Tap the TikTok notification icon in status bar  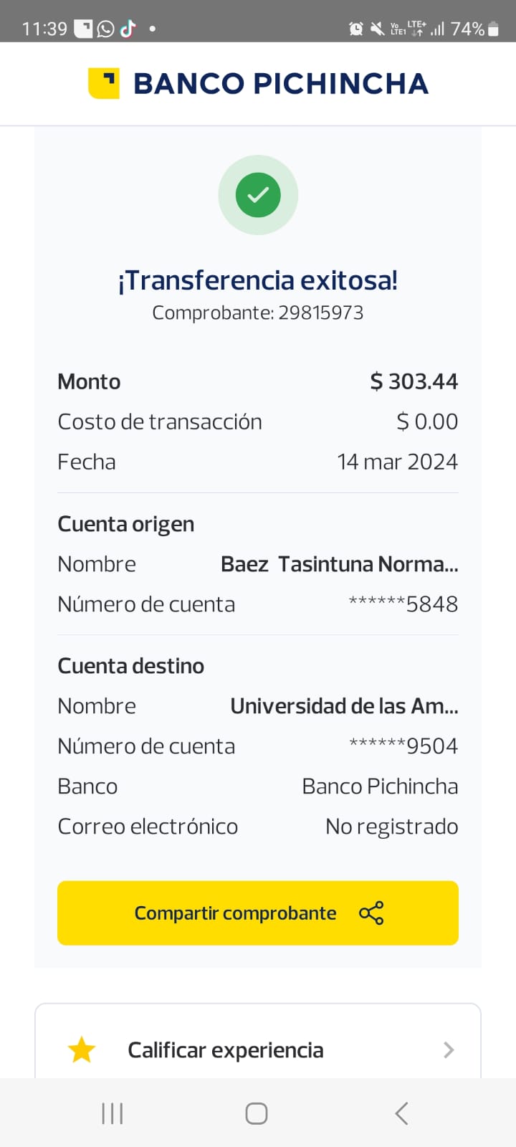point(128,29)
